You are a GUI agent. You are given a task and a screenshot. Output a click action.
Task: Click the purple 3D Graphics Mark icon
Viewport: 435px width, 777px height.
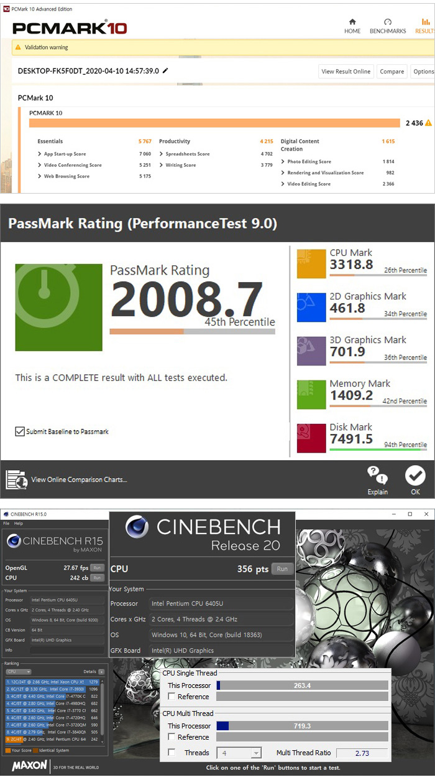[x=311, y=351]
